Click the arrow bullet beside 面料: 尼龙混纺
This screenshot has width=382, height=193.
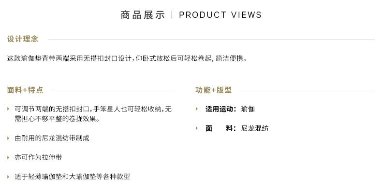[x=197, y=128]
